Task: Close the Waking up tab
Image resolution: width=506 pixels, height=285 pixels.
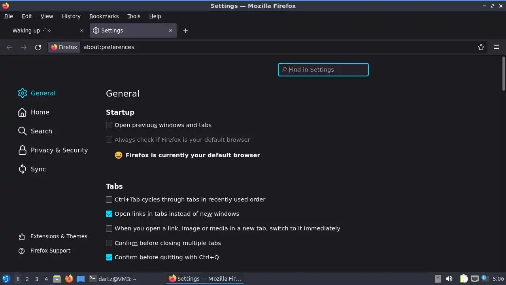Action: (x=82, y=30)
